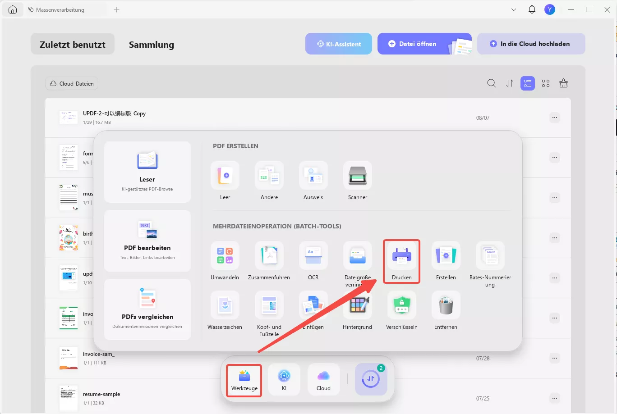Open more options for the form file row
Image resolution: width=617 pixels, height=414 pixels.
(x=555, y=158)
